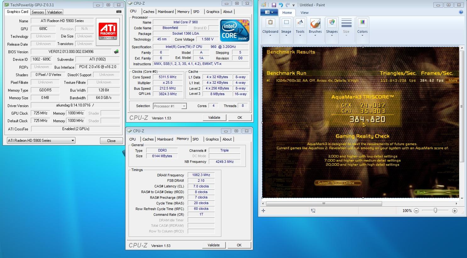Select the Graphics Card tab in GPU-Z

click(x=18, y=12)
